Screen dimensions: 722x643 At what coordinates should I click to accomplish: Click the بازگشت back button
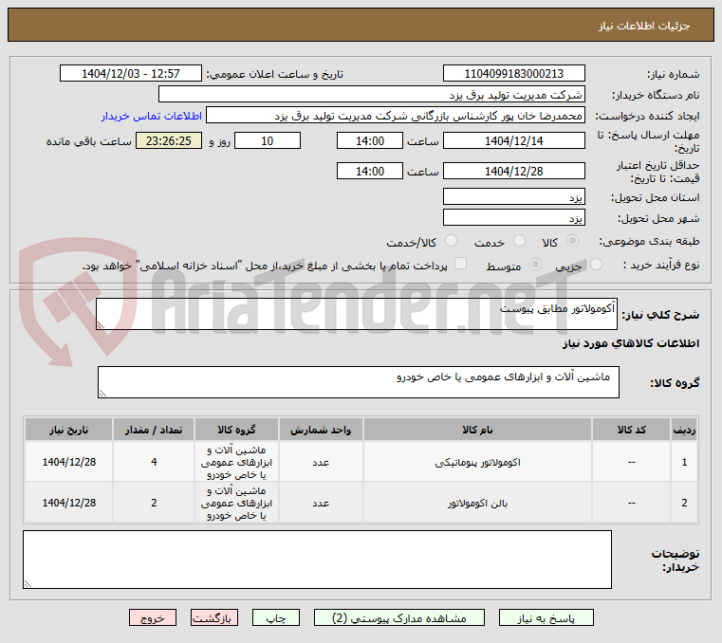pos(214,617)
